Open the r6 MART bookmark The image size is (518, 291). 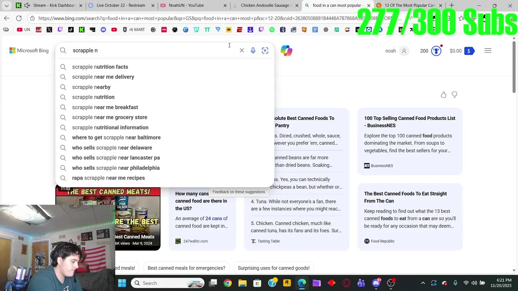134,30
